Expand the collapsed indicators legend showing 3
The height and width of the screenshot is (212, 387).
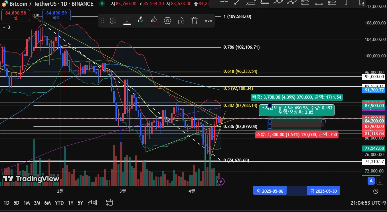(x=6, y=27)
